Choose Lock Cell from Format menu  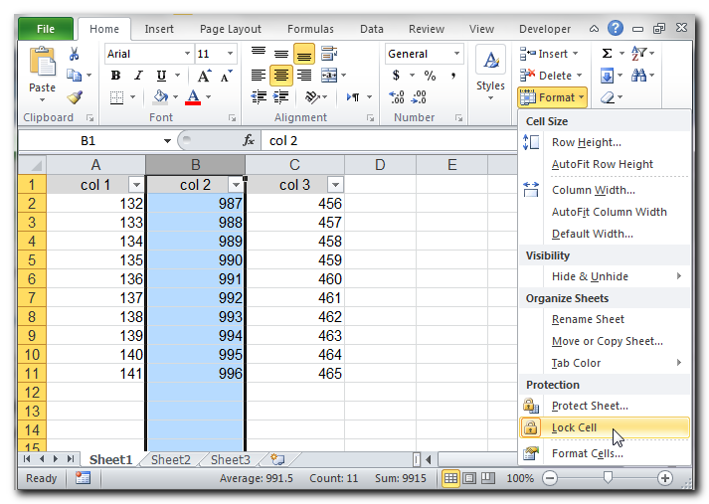[574, 427]
